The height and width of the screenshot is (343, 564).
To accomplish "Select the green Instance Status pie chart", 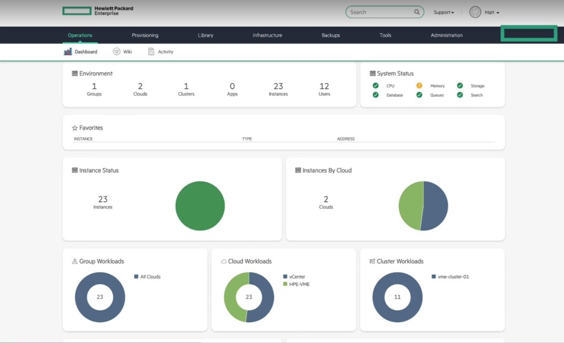I will tap(199, 205).
